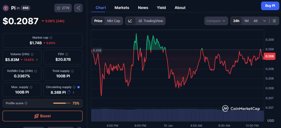281x128 pixels.
Task: Click the star watchlist button showing 277K
Action: pyautogui.click(x=63, y=8)
